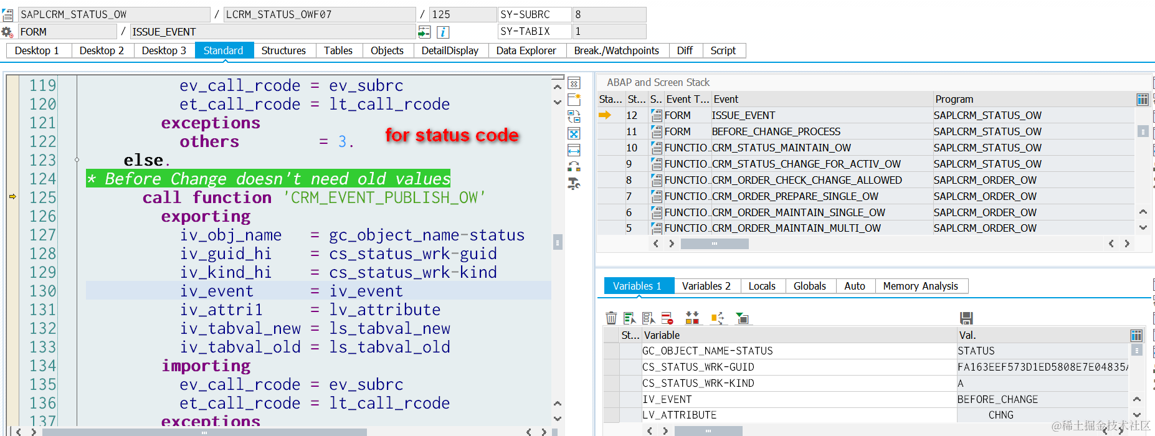Click horizontal scrollbar thumb under ABAP stack
Viewport: 1155px width, 436px height.
(x=715, y=244)
